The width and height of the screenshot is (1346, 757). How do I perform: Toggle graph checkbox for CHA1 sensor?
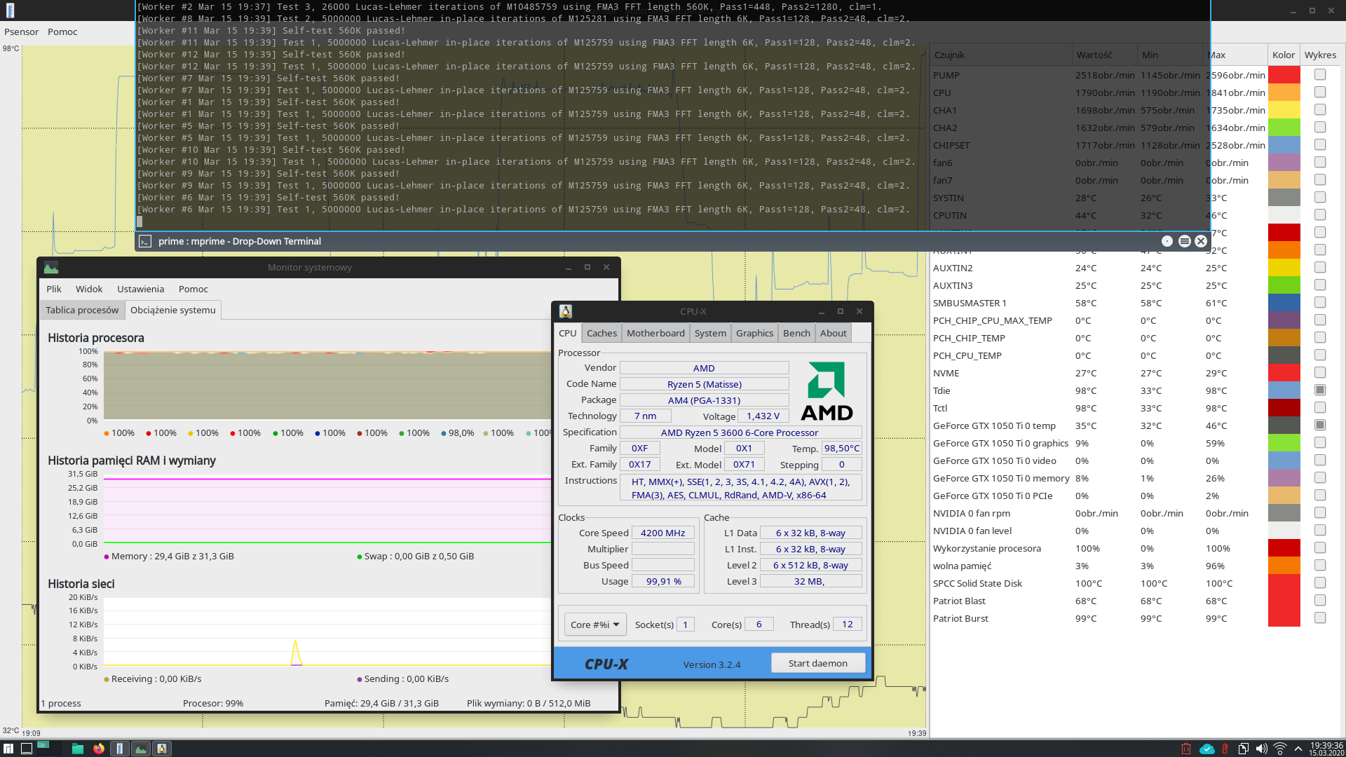[1320, 109]
